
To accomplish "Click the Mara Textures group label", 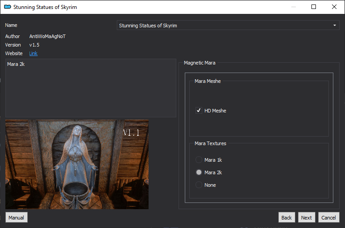I will (210, 143).
